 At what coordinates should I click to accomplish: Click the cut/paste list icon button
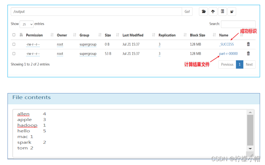[223, 11]
